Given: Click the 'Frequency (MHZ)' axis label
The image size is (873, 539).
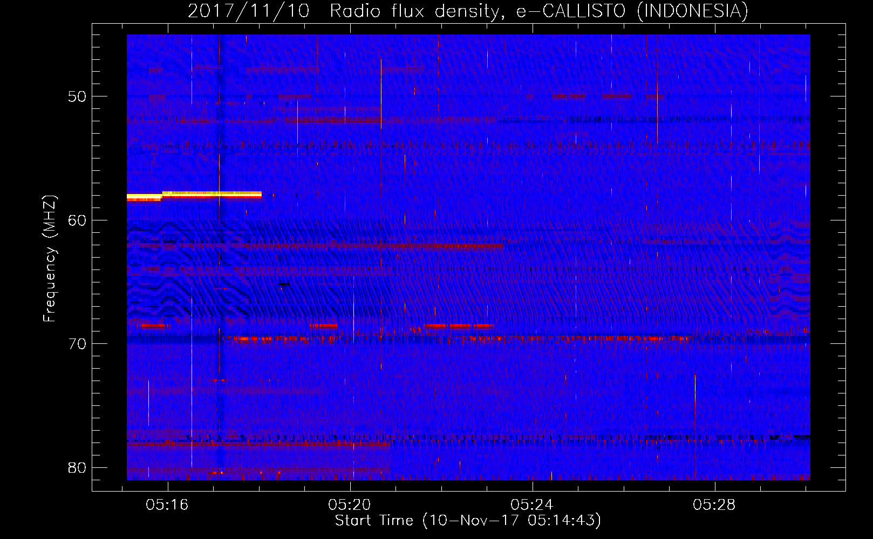Looking at the screenshot, I should pos(49,259).
